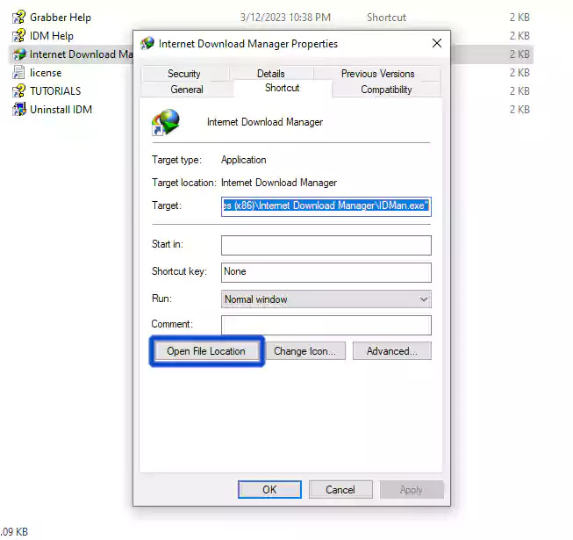
Task: Click the Internet Download Manager name field in dialog
Action: (x=265, y=122)
